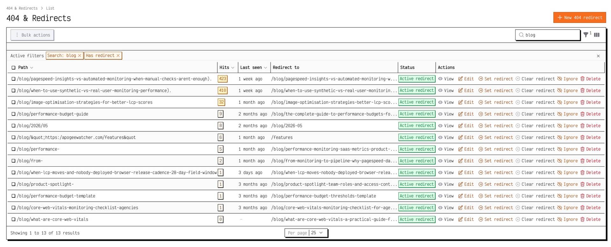Select the /blog/2026/05 row checkbox
Screen dimensions: 611x247
tap(13, 126)
